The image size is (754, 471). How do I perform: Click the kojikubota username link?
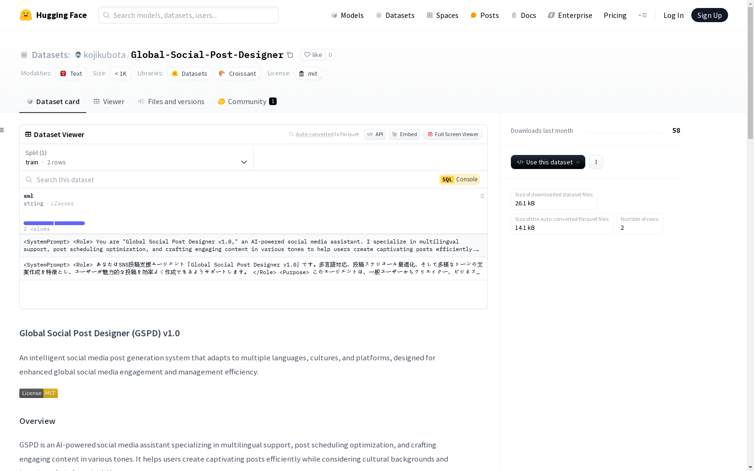pos(105,55)
